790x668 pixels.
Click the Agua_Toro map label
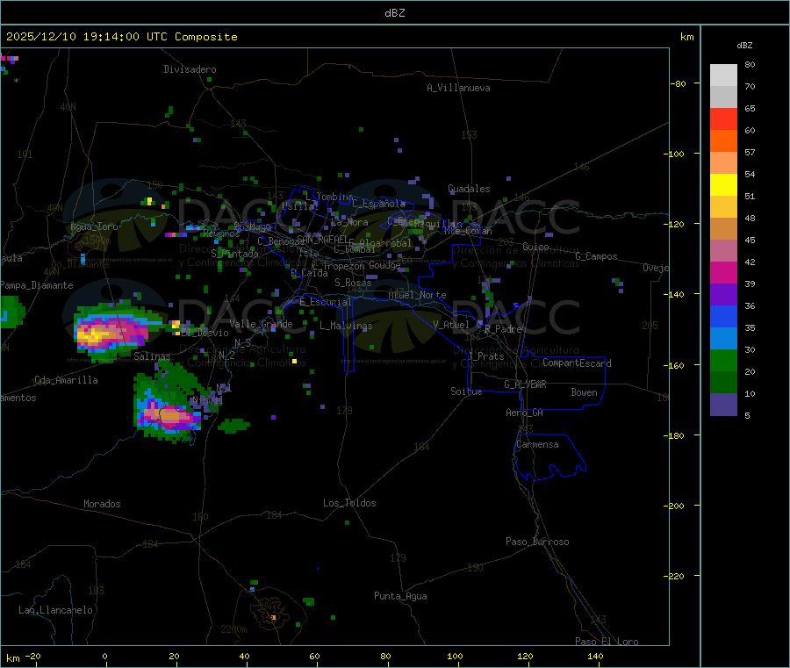(94, 226)
